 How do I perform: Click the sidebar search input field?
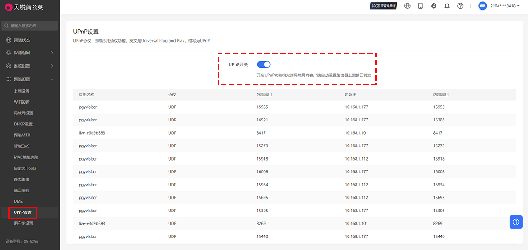point(31,26)
